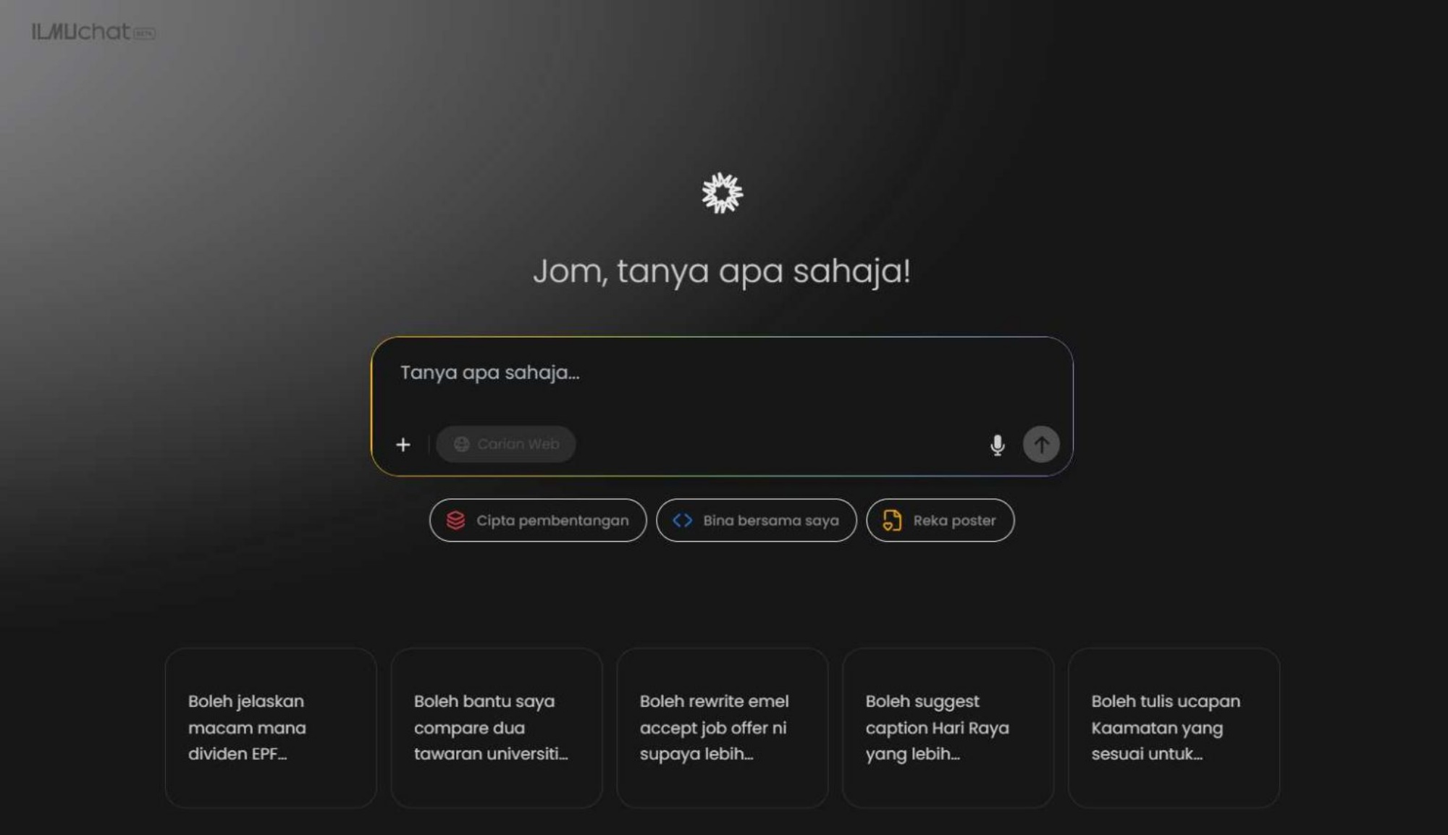1448x835 pixels.
Task: Click the globe icon in Carian Web
Action: [x=461, y=445]
